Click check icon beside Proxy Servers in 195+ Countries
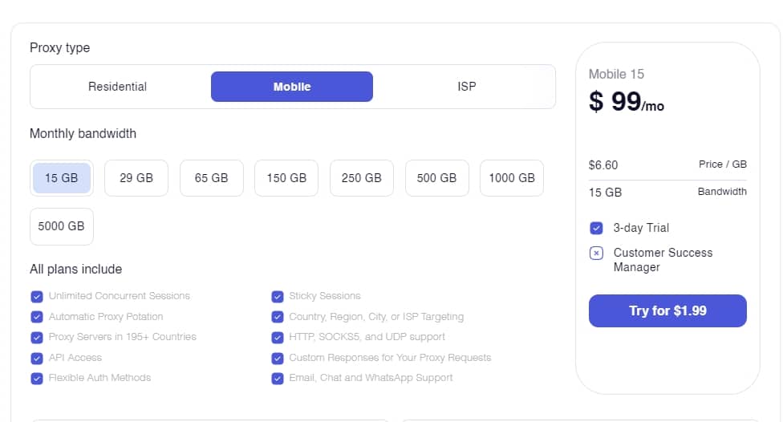 (37, 338)
